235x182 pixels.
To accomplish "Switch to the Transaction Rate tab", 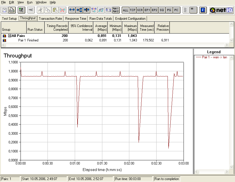I will pos(51,19).
